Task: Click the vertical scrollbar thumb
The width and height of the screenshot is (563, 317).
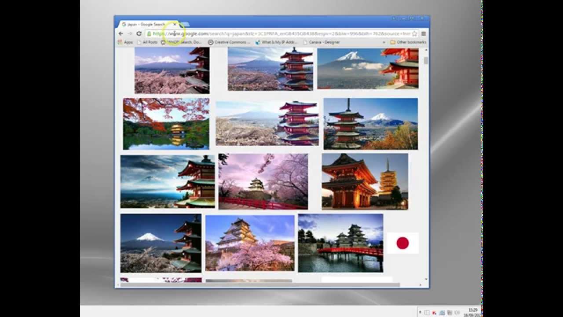Action: pyautogui.click(x=426, y=60)
